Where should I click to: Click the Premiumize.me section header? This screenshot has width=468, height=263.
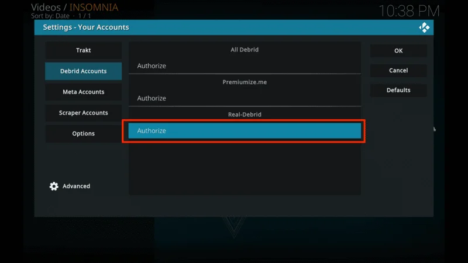tap(245, 82)
